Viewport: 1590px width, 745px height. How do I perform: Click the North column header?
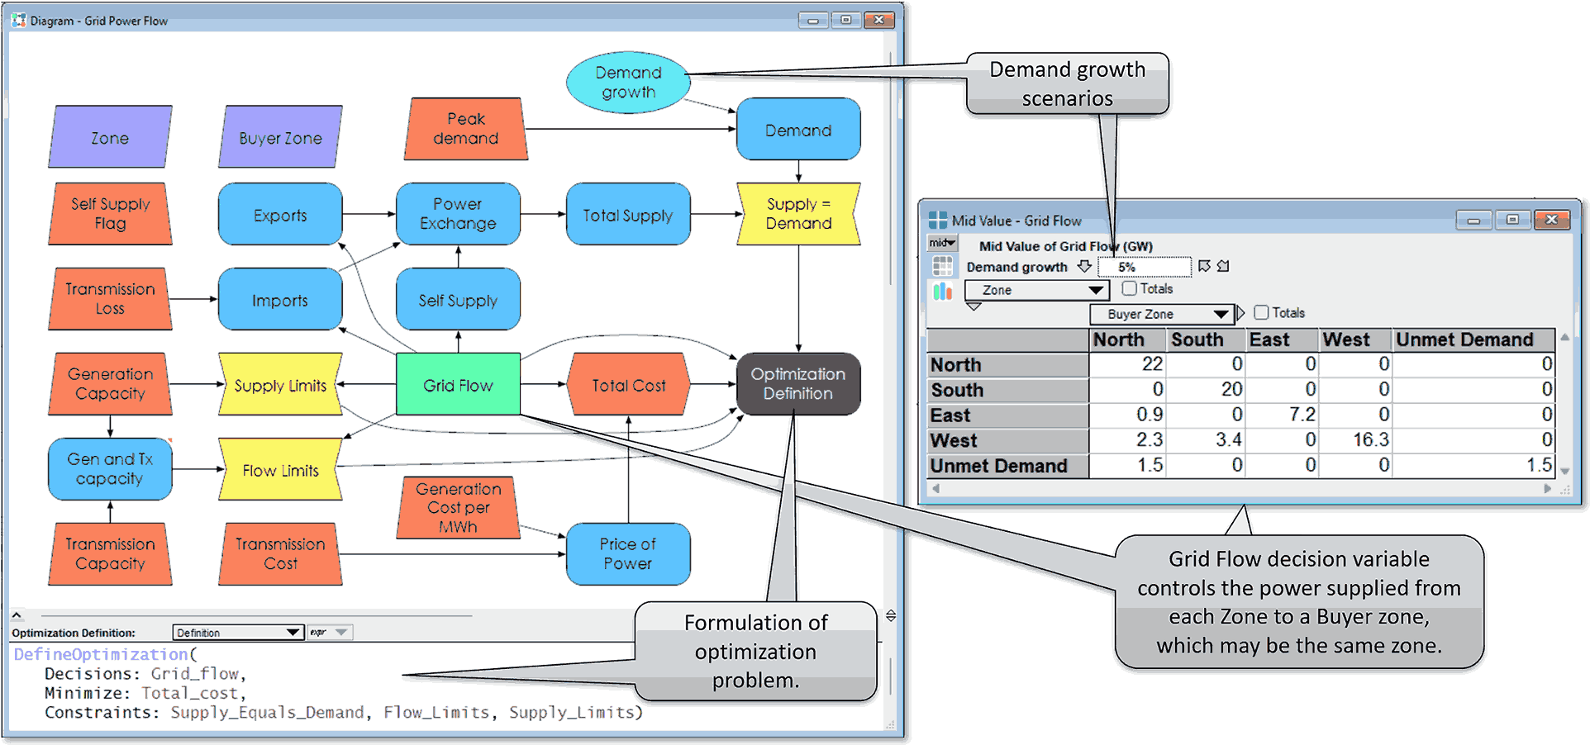[x=1126, y=339]
